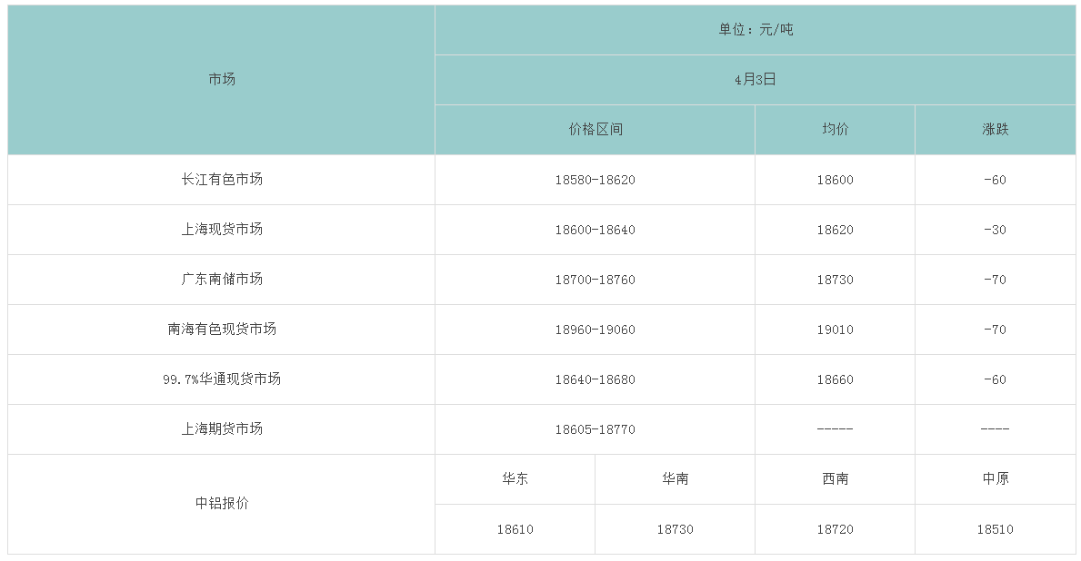Image resolution: width=1081 pixels, height=561 pixels.
Task: Click the 市场 column header cell
Action: pyautogui.click(x=221, y=80)
